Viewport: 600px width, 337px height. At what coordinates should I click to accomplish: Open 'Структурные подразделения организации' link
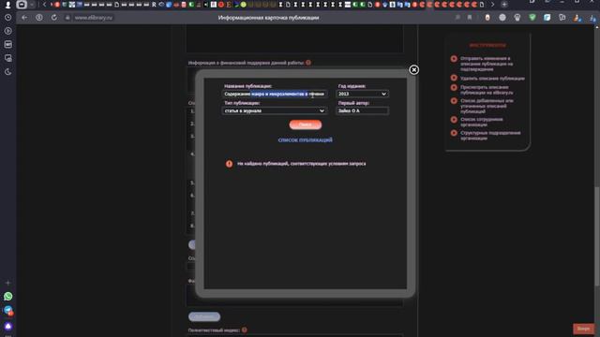coord(490,136)
